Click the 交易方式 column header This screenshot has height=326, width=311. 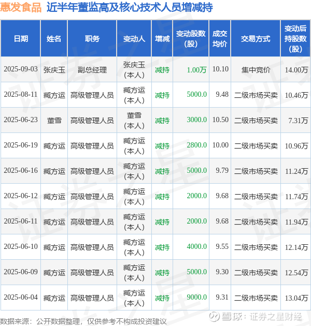pos(256,39)
